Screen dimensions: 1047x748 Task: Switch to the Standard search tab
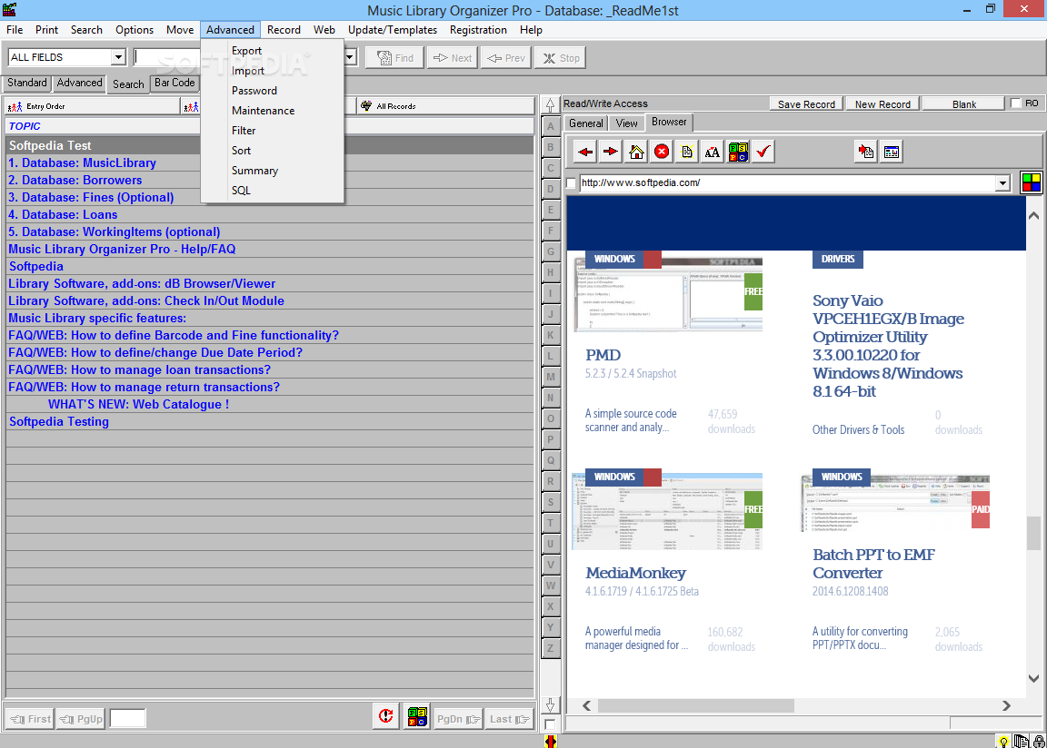click(x=26, y=83)
